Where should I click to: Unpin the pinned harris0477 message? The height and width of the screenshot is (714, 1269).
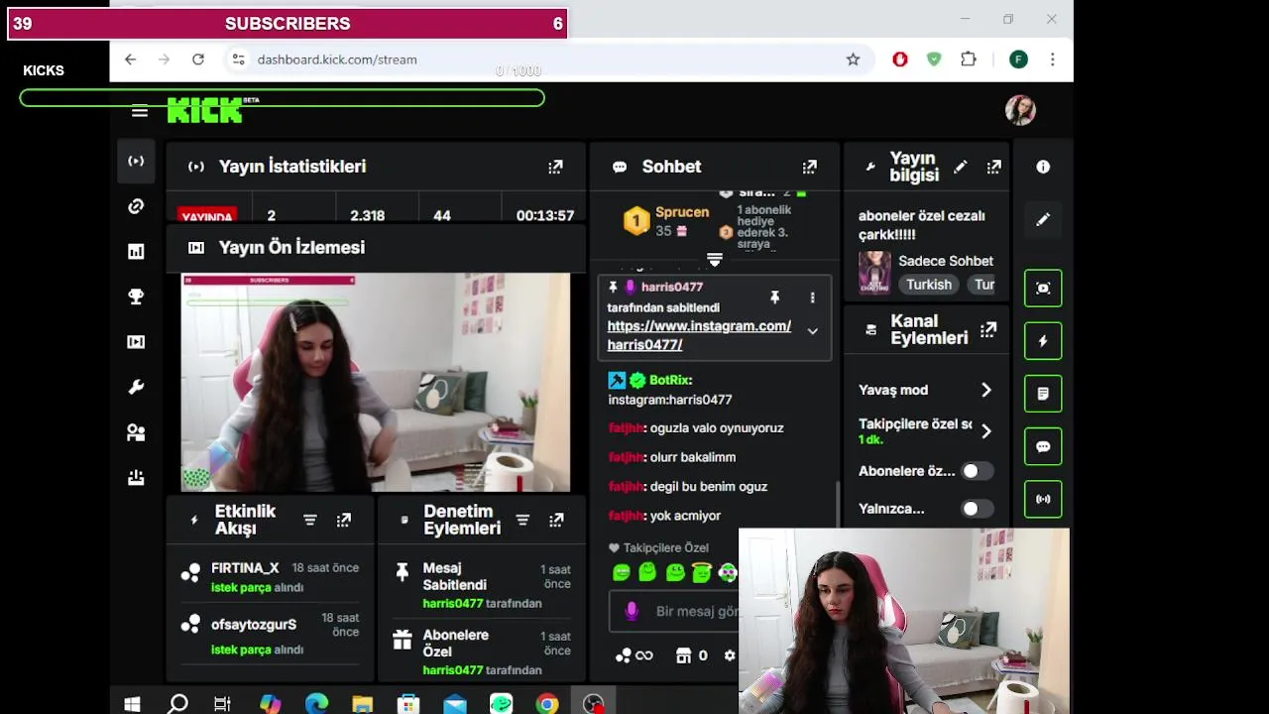tap(774, 297)
